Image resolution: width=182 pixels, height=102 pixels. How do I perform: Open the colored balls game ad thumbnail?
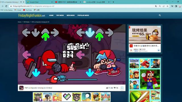[57, 97]
